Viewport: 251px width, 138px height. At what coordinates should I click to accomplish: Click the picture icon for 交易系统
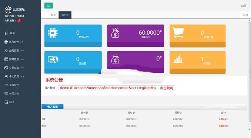(x=6, y=68)
